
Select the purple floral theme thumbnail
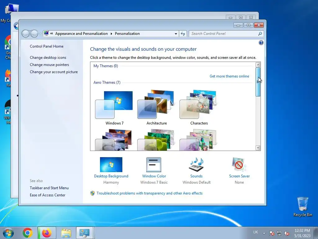(198, 140)
